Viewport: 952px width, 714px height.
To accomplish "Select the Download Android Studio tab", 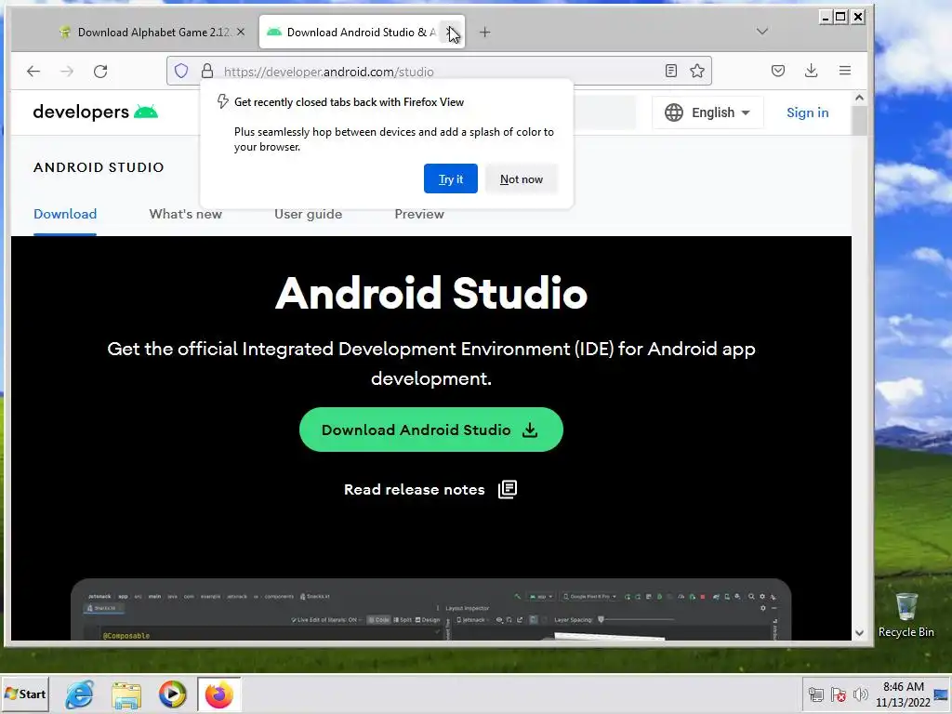I will click(362, 33).
